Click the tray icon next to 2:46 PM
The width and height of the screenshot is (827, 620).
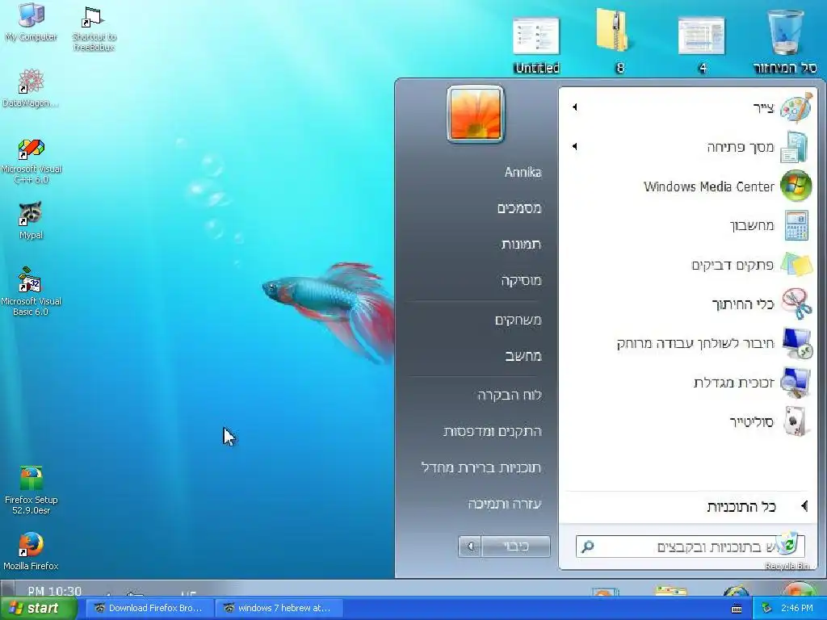tap(767, 609)
